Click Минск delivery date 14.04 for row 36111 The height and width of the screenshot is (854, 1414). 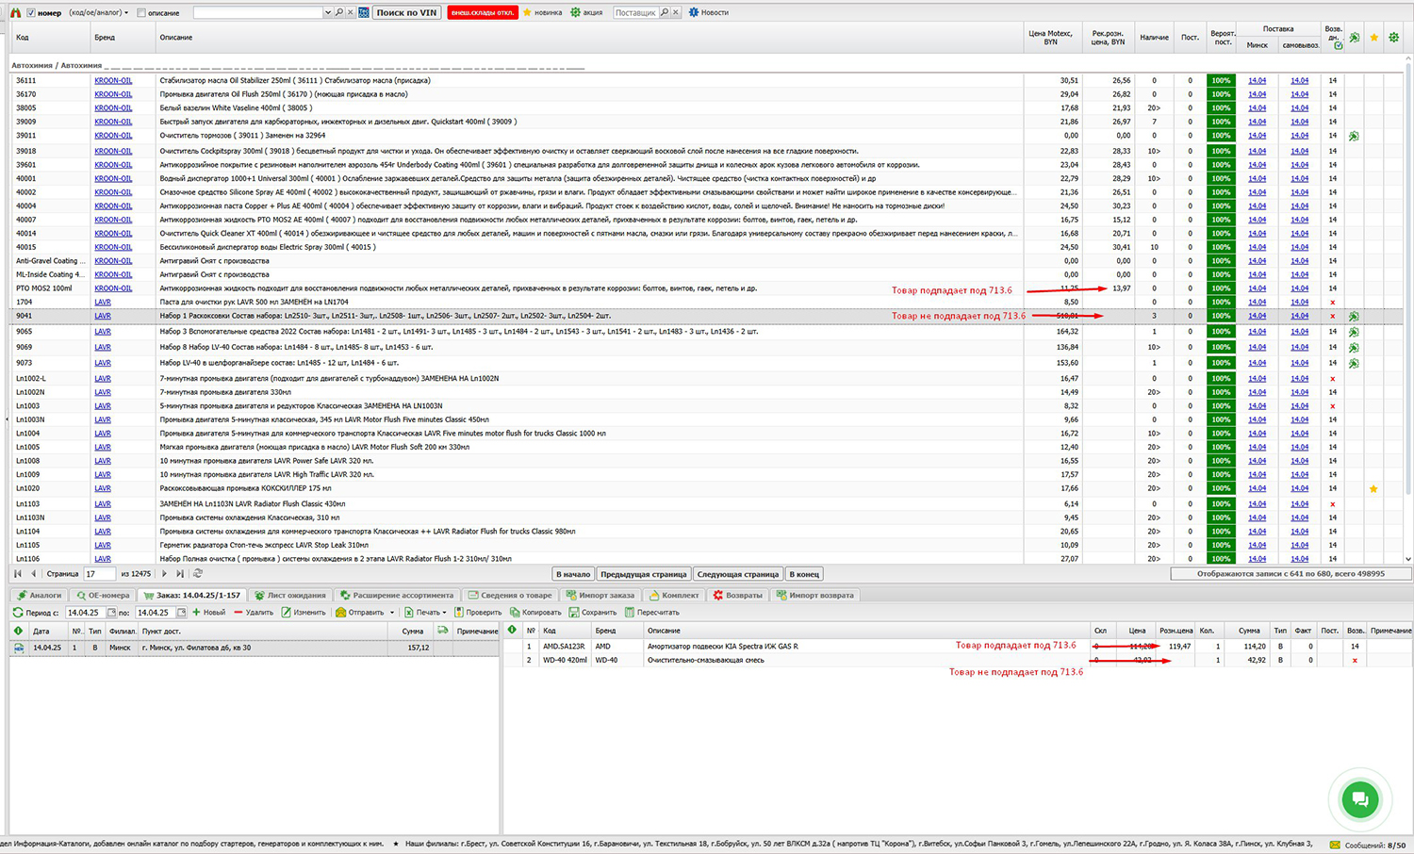tap(1257, 80)
